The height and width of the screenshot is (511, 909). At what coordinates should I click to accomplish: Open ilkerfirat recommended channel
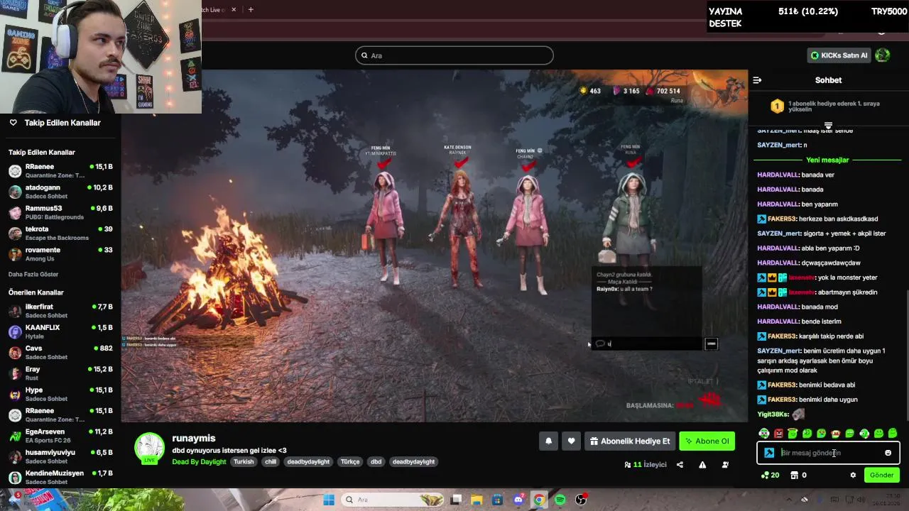click(60, 311)
